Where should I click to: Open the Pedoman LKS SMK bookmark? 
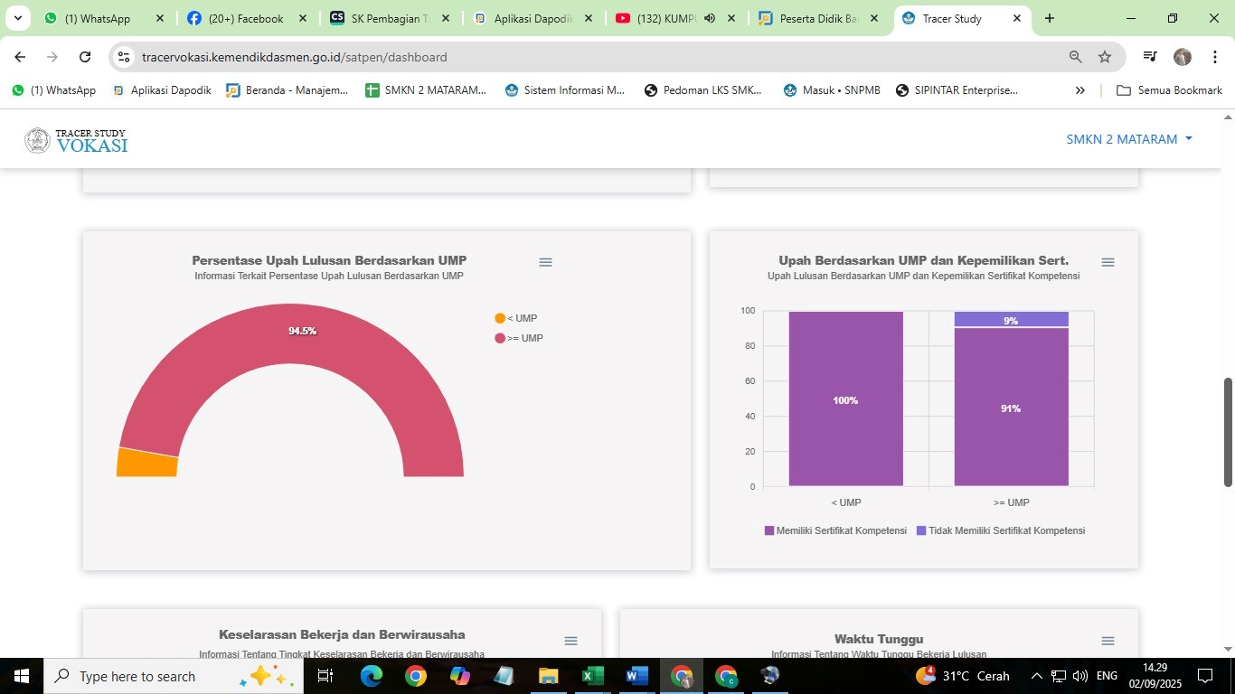click(702, 90)
